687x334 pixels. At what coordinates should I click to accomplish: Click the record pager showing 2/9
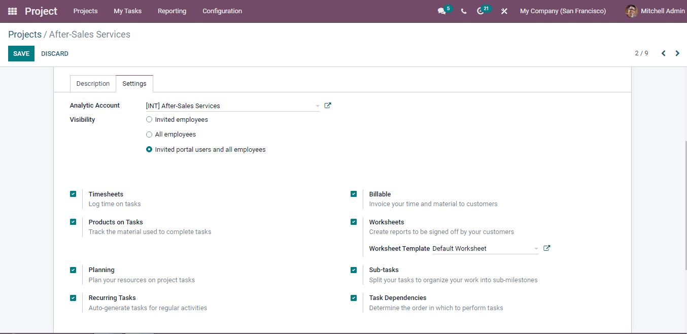point(642,53)
